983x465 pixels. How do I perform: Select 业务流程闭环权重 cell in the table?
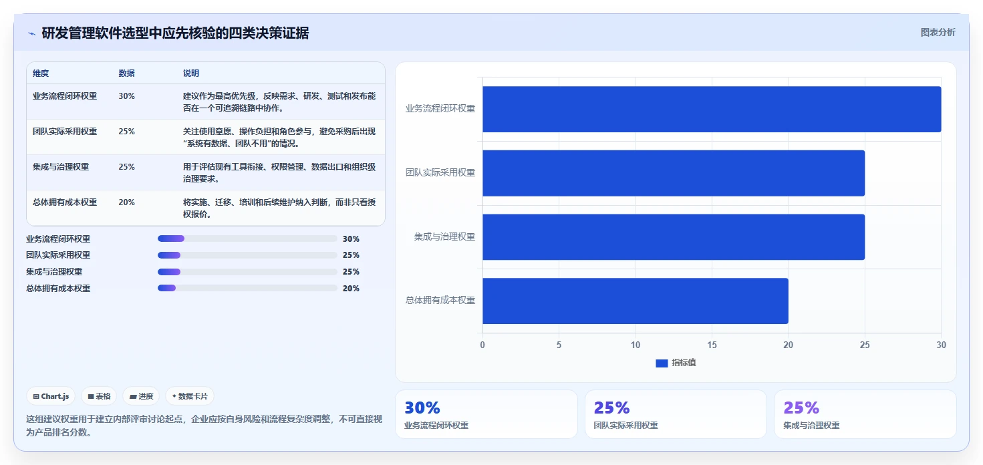point(65,96)
